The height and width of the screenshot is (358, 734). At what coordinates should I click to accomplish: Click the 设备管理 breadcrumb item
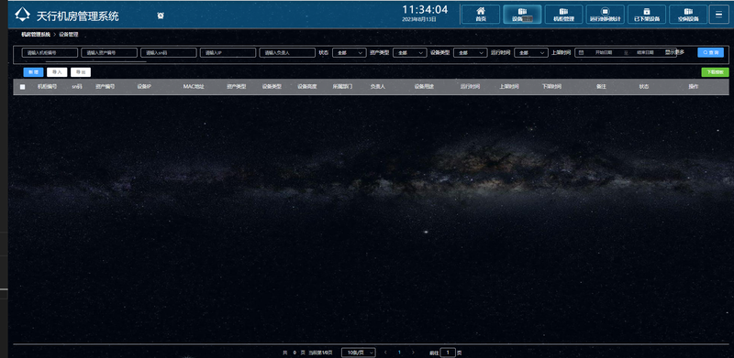[x=68, y=35]
